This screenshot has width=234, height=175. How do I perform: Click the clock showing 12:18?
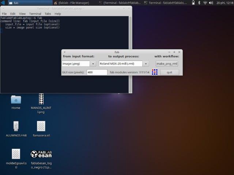225,3
